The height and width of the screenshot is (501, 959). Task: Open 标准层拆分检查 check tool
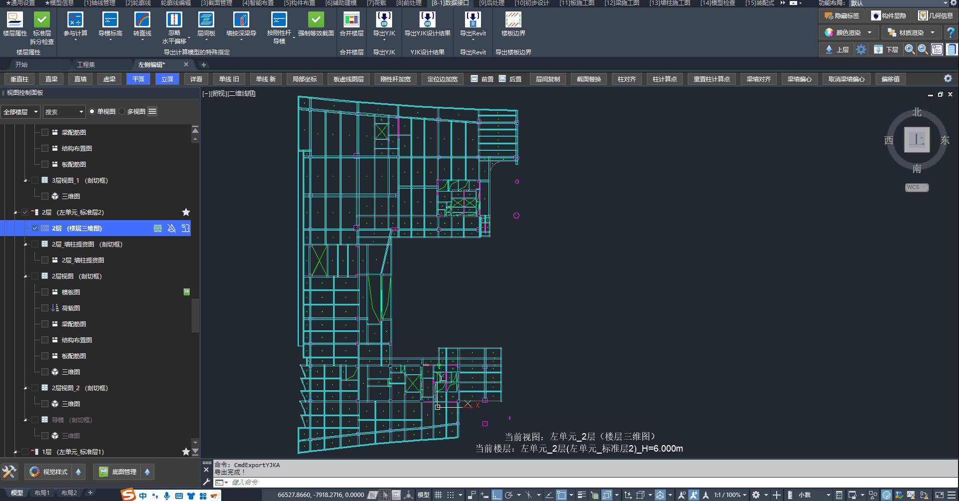42,20
